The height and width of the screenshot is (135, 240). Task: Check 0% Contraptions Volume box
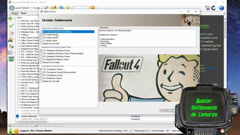41,78
